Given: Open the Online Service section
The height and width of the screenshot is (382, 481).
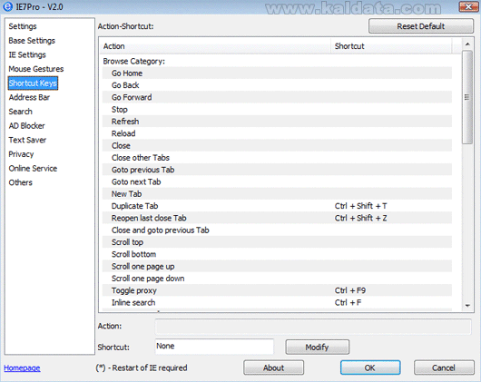Looking at the screenshot, I should point(33,168).
